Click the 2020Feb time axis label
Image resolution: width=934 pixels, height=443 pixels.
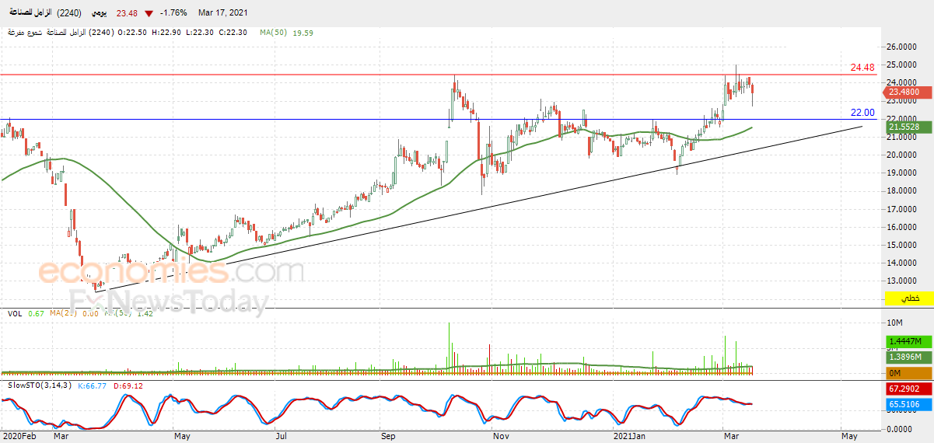coord(19,437)
